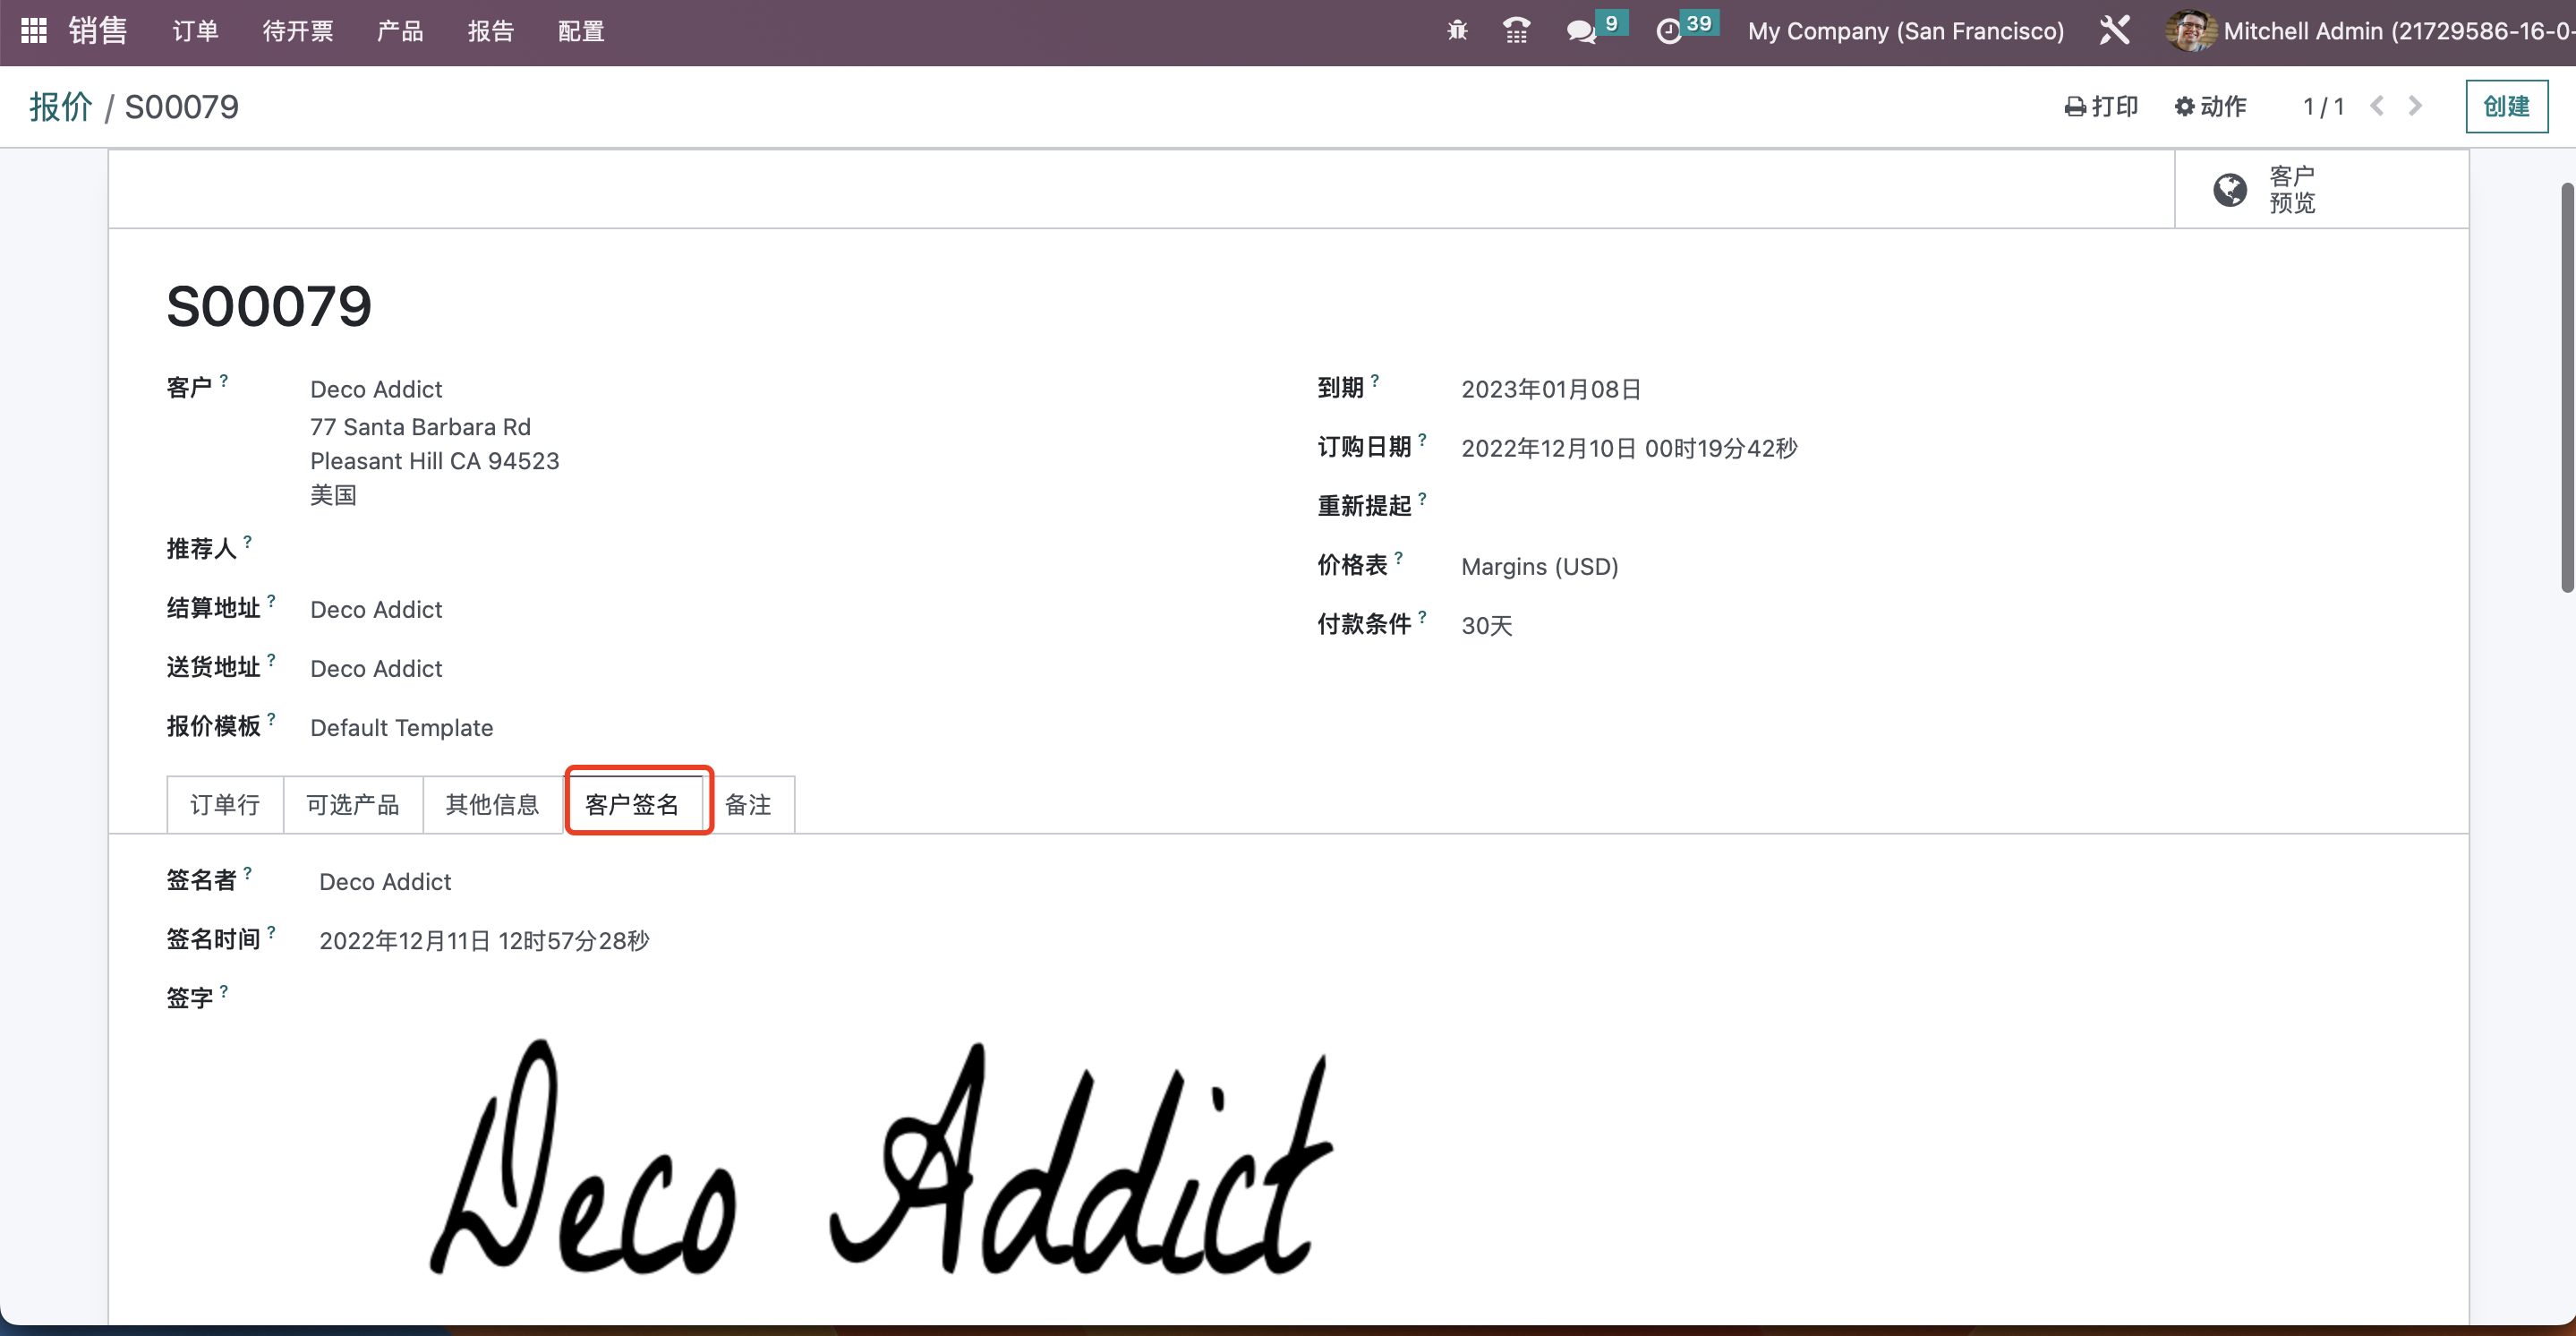This screenshot has width=2576, height=1336.
Task: Switch to the 其他信息 tab
Action: pos(492,805)
